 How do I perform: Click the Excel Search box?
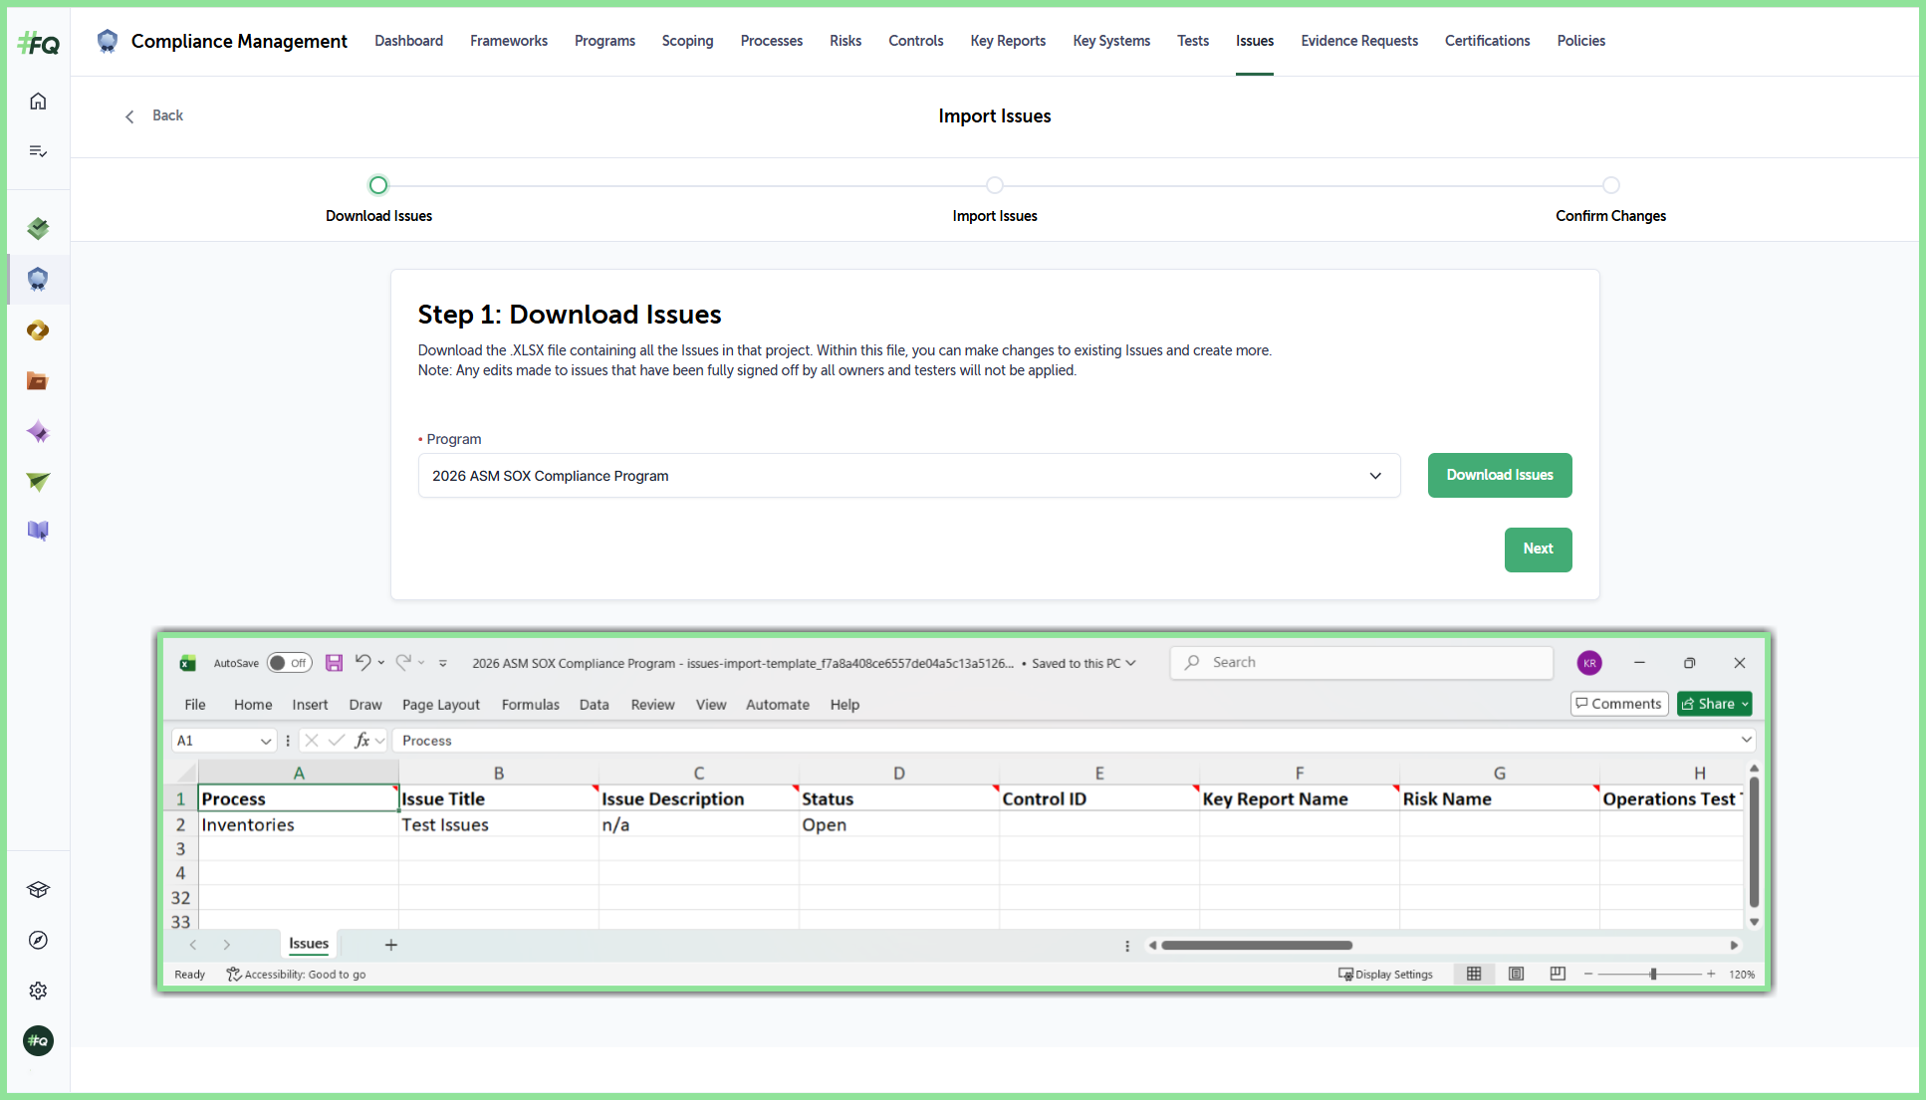click(x=1362, y=663)
